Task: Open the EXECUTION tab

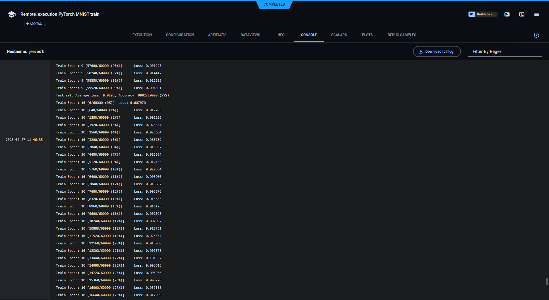Action: 142,35
